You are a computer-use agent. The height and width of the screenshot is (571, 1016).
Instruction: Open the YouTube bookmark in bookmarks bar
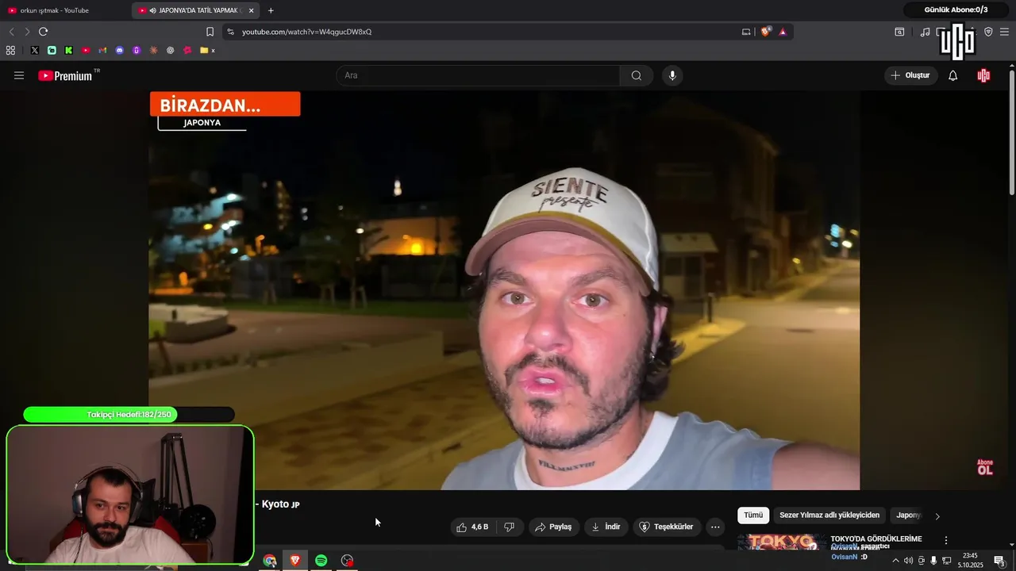[86, 50]
